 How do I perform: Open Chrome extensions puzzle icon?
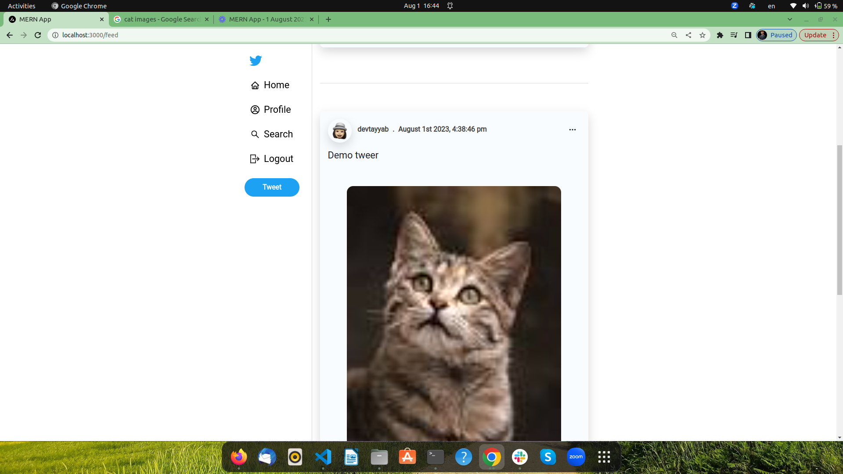pyautogui.click(x=720, y=35)
